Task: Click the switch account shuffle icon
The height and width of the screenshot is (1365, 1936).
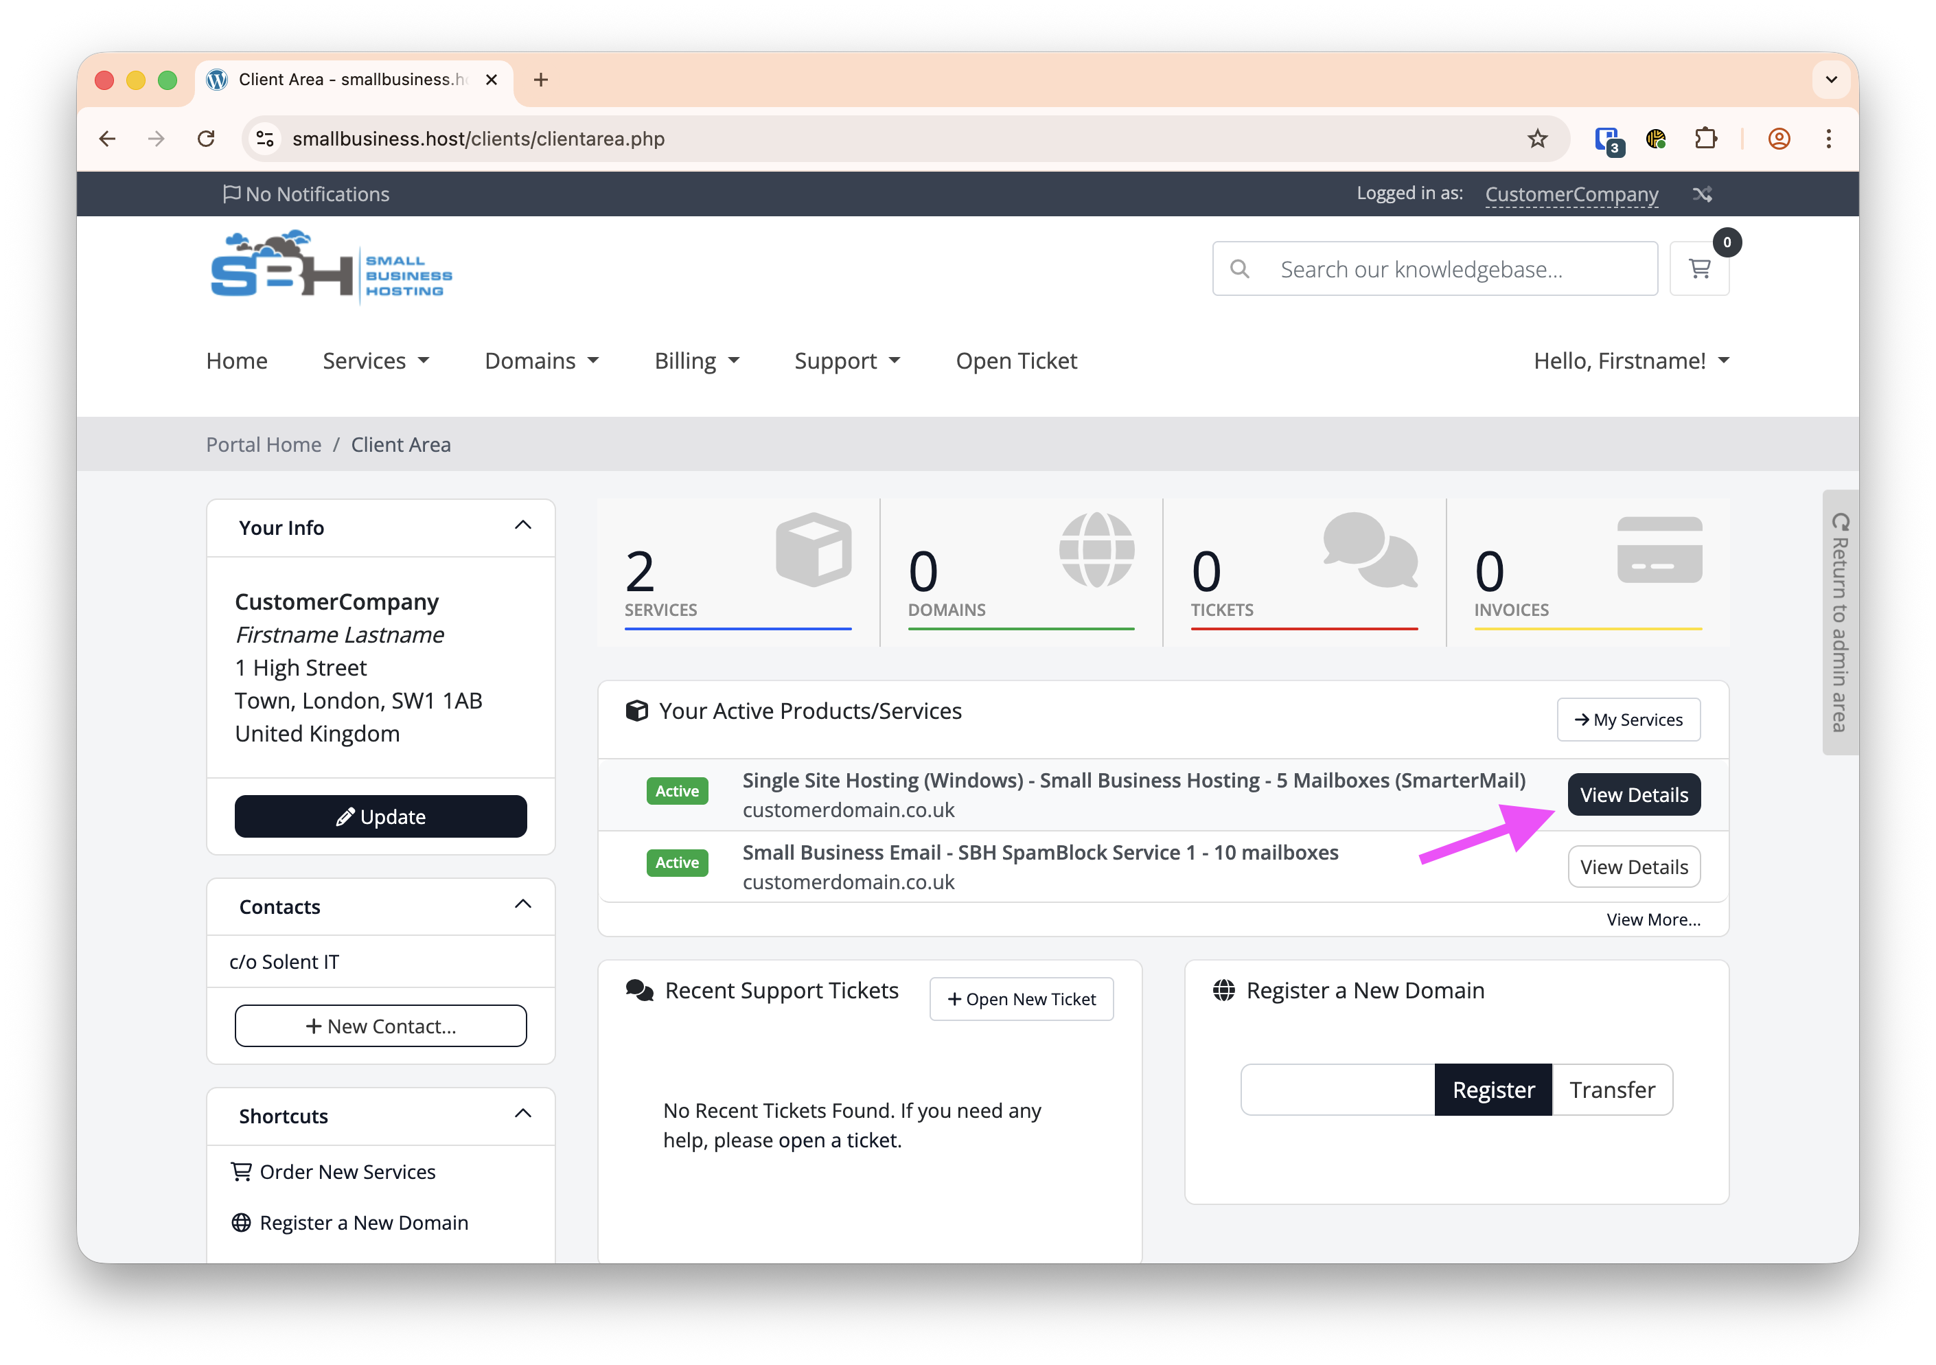Action: click(x=1702, y=195)
